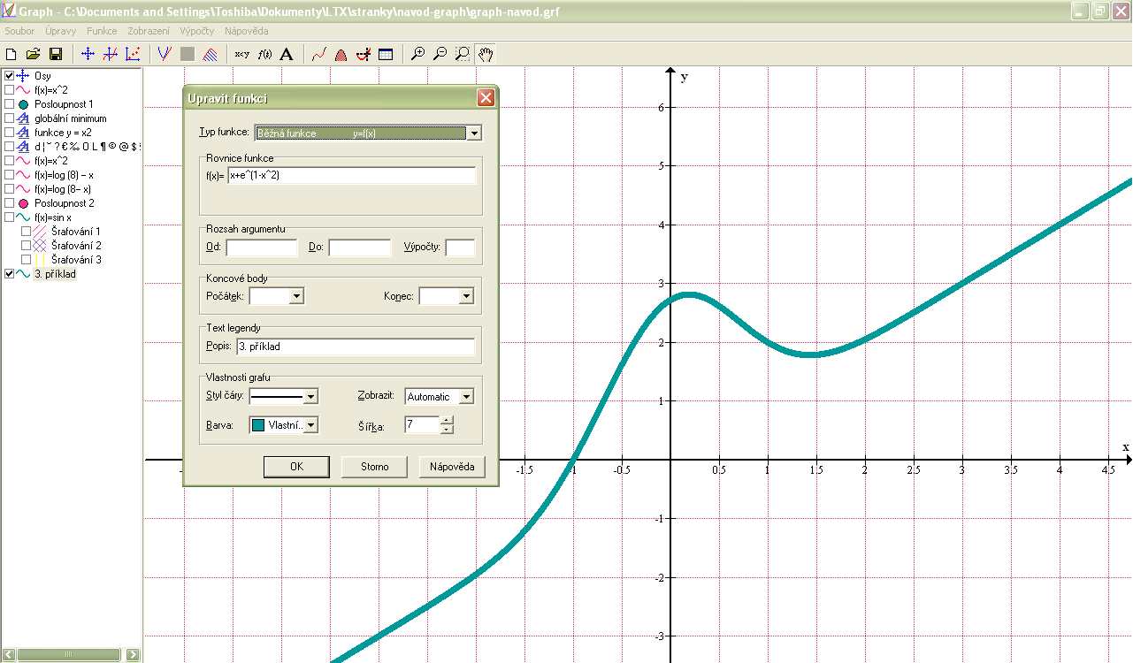Click the zoom window selection icon
The width and height of the screenshot is (1133, 663).
click(462, 54)
